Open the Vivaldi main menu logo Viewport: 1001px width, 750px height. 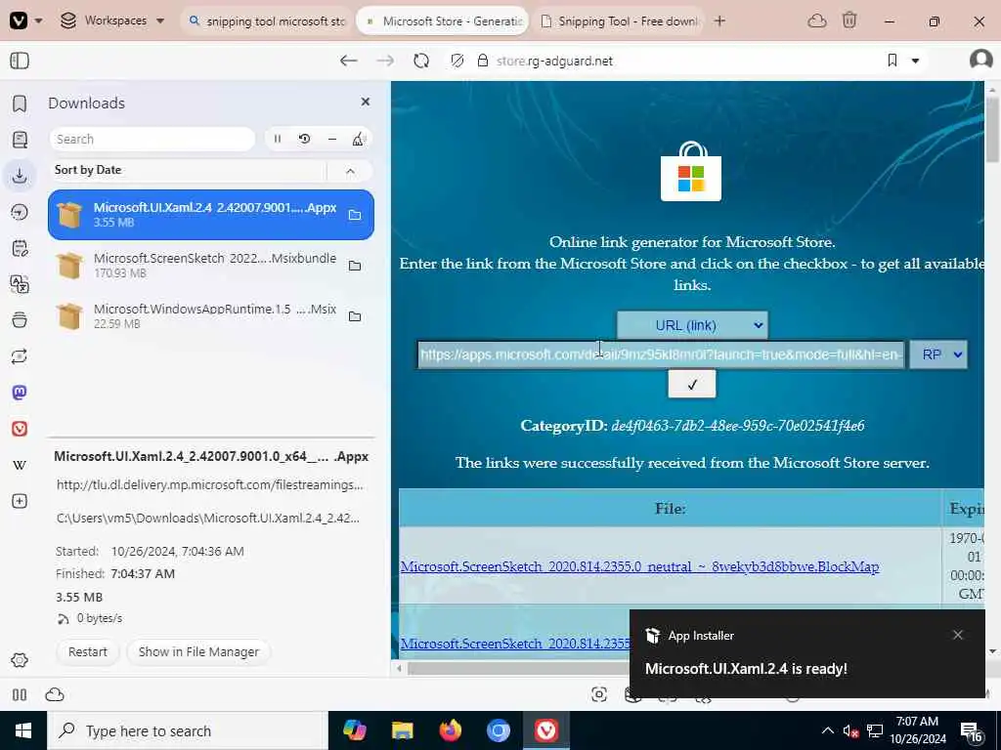[x=19, y=21]
